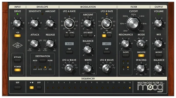Click the large filter CUTOFF knob
Screen dimensions: 176x98
(133, 24)
